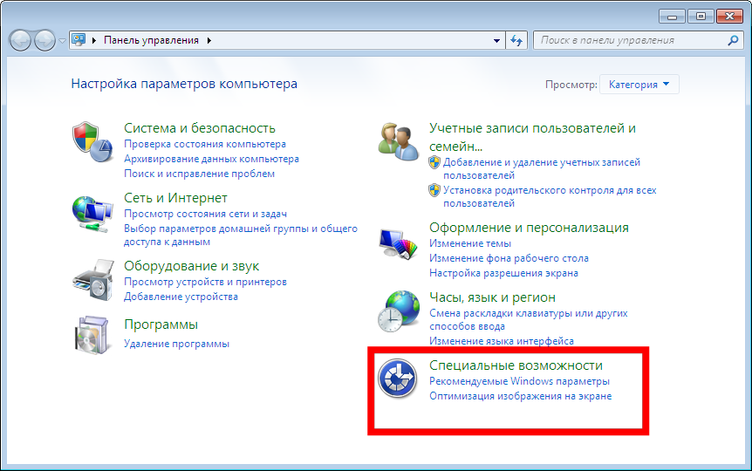
Task: Open the user accounts people icon
Action: (398, 141)
